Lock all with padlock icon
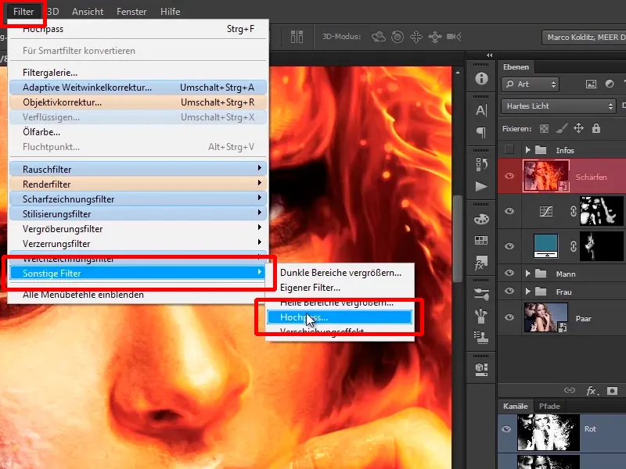626x469 pixels. (596, 128)
